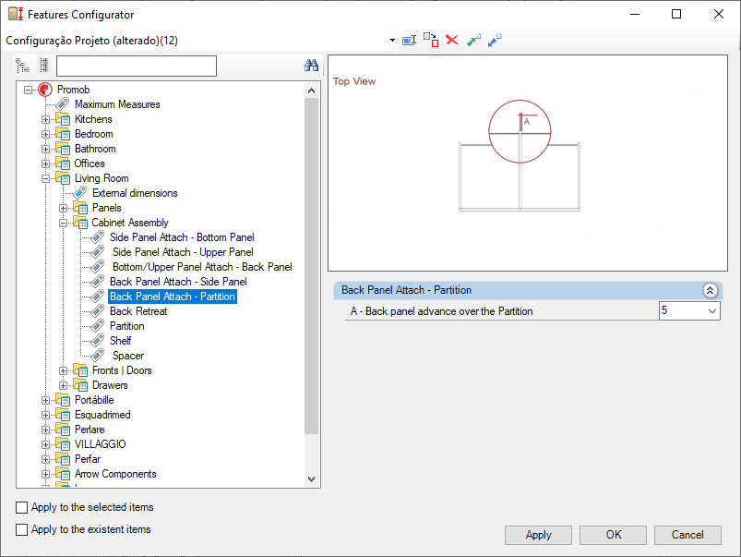Click A - Back panel advance over the Partition label

coord(441,311)
